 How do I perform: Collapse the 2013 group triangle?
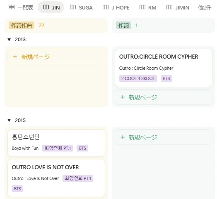(x=9, y=40)
